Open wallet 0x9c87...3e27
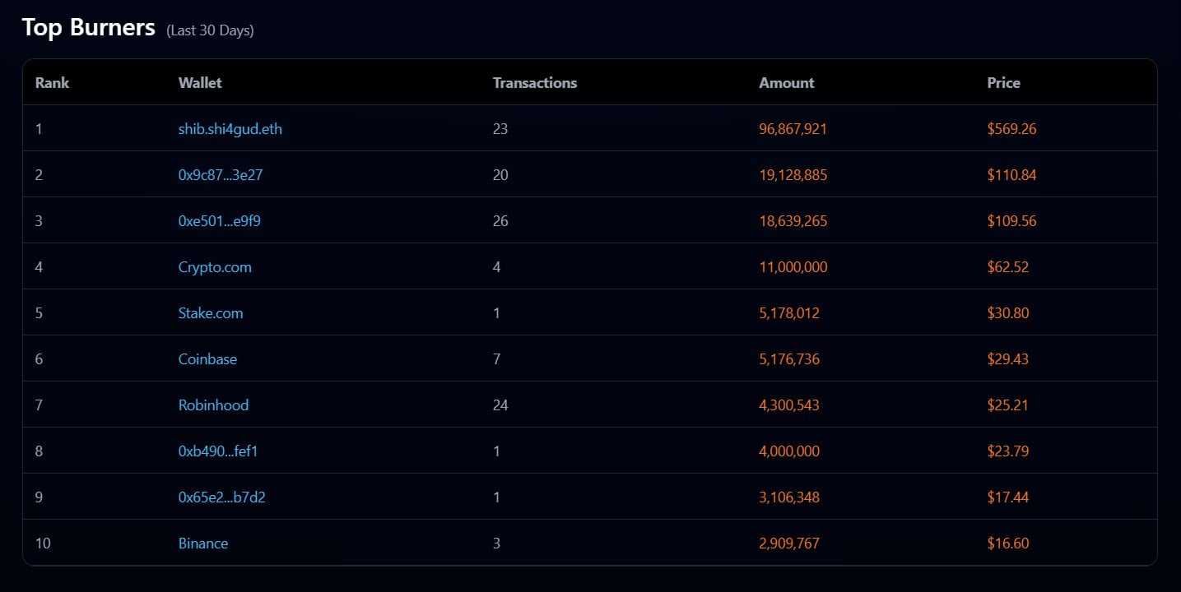 pos(220,175)
